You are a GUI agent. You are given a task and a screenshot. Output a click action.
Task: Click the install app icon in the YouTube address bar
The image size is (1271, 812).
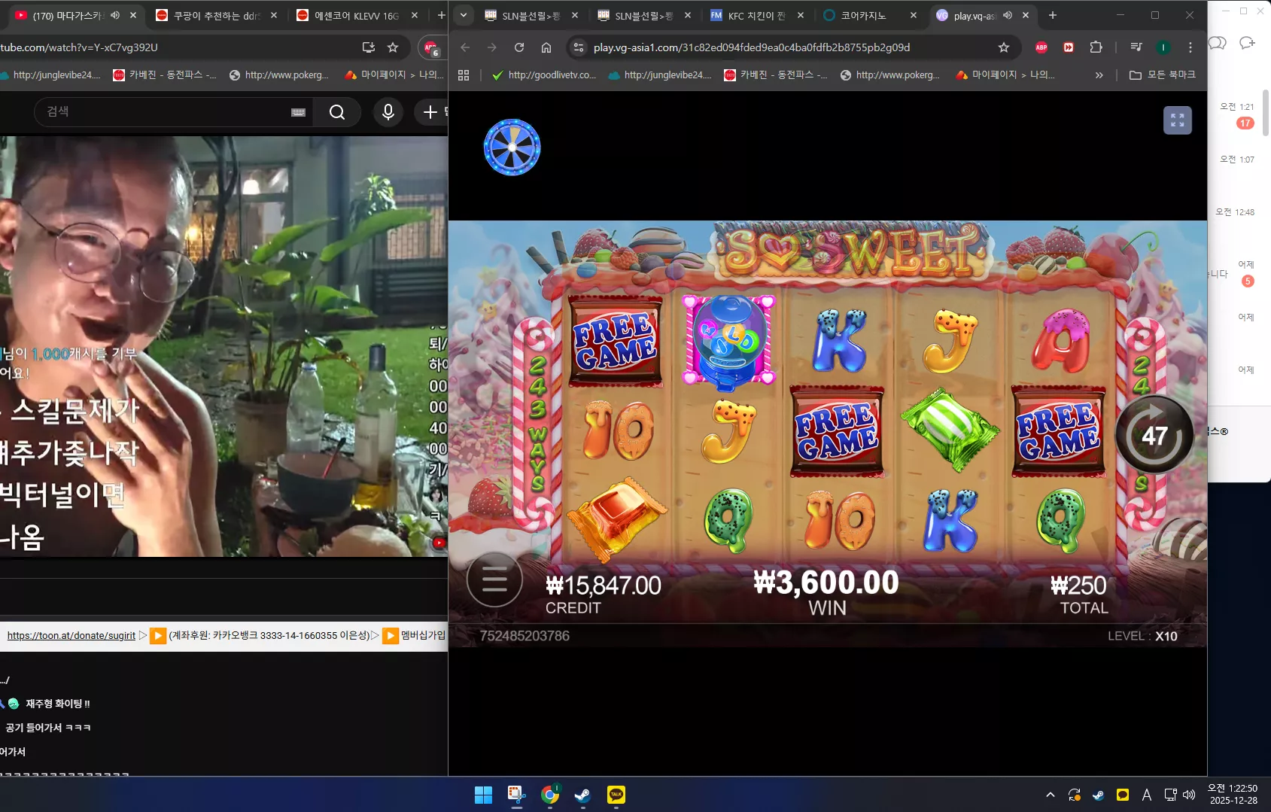coord(369,47)
